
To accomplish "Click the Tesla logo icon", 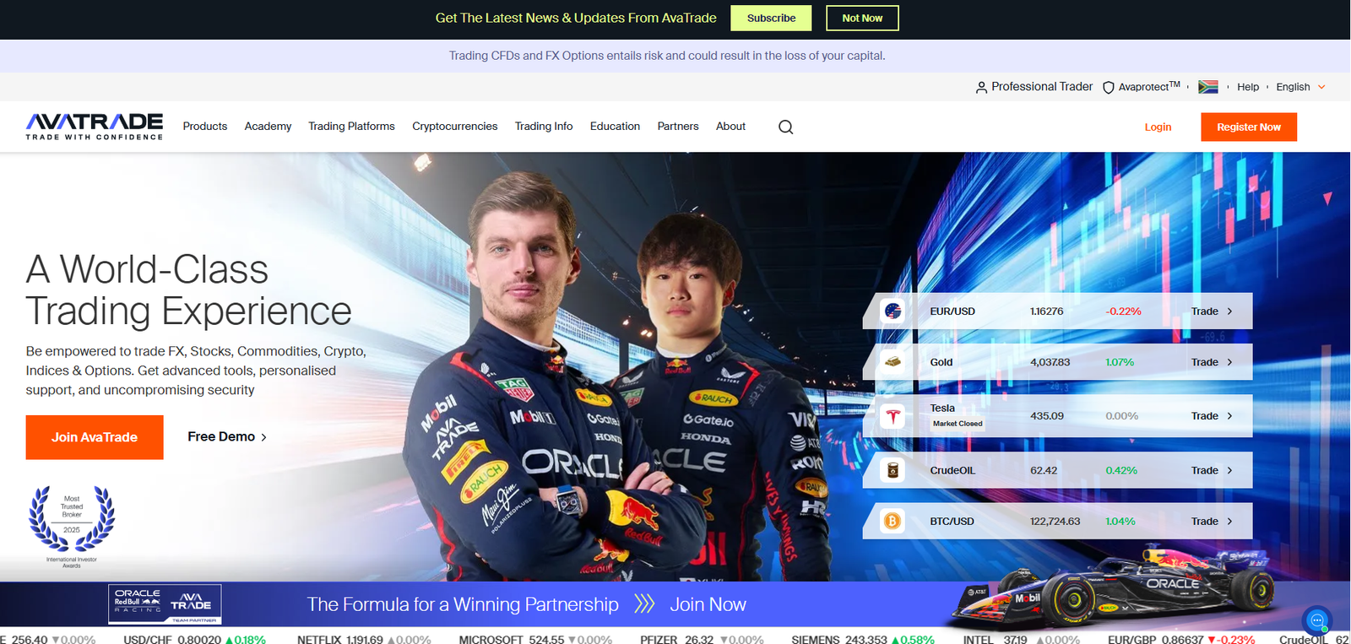I will (892, 416).
